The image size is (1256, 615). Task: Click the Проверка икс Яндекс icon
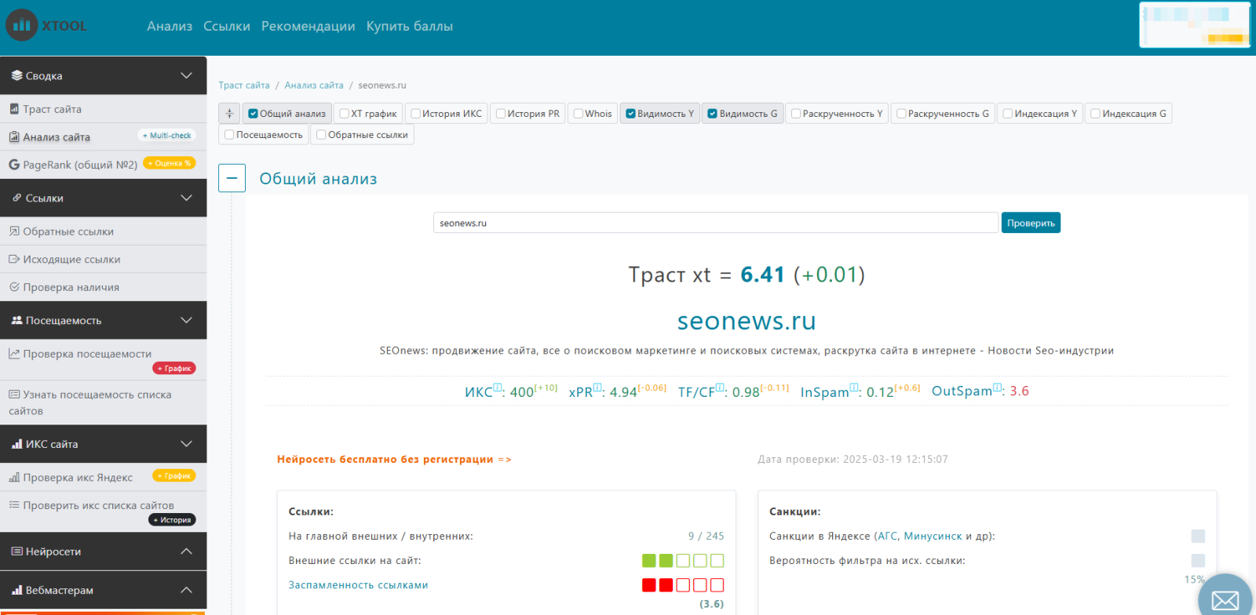point(14,477)
